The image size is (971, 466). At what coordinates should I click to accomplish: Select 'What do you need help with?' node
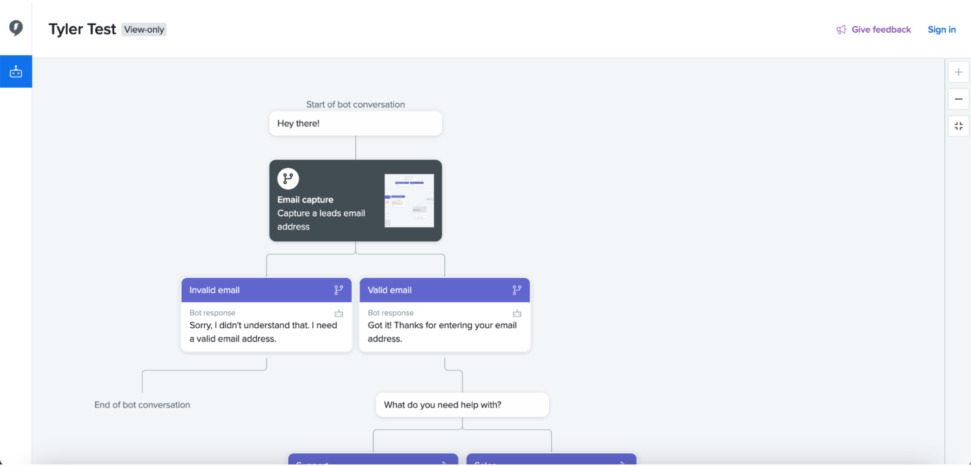462,405
